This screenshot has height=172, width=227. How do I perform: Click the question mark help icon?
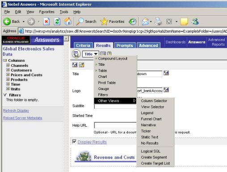(x=109, y=54)
